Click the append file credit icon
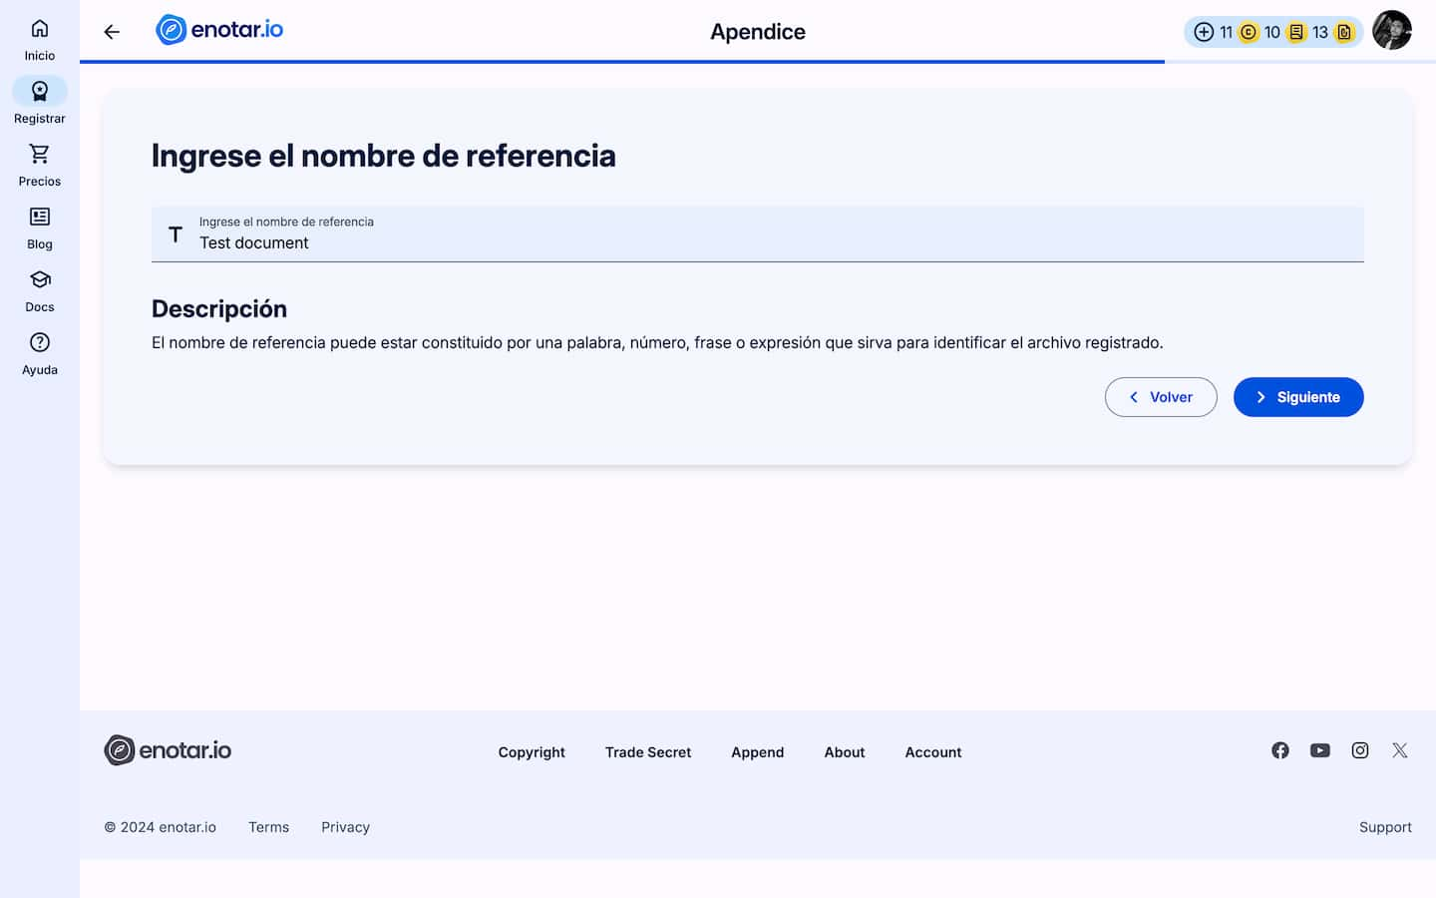 point(1344,32)
